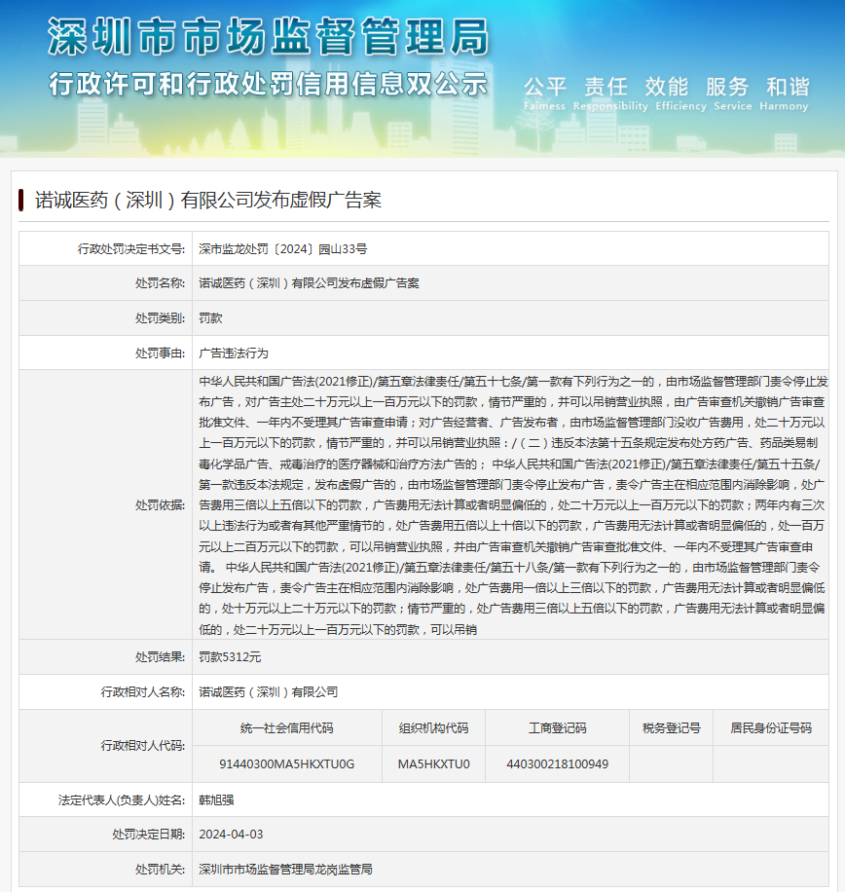
Task: Click the 统一社会信用代码 column header
Action: pyautogui.click(x=286, y=727)
